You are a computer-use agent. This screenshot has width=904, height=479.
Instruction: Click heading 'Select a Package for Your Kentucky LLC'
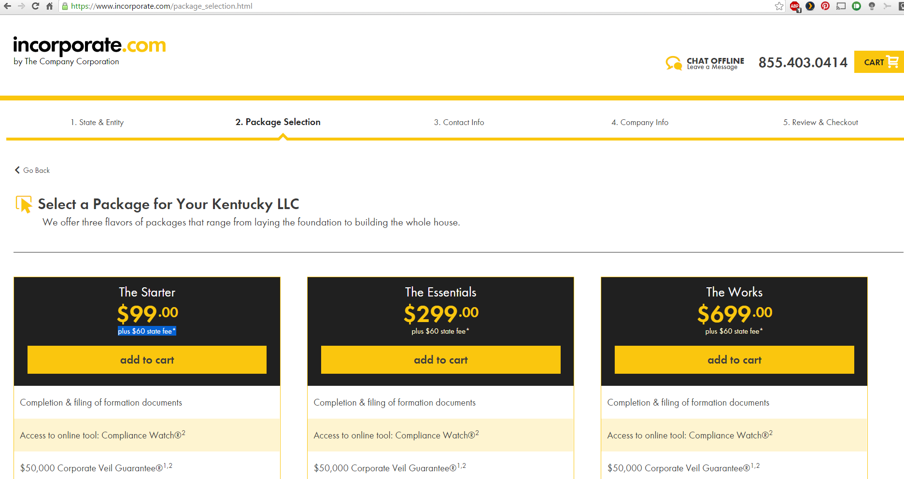169,204
